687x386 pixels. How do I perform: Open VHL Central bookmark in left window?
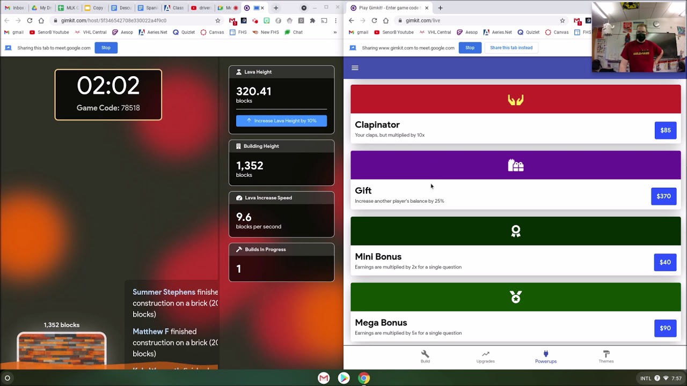pos(91,32)
